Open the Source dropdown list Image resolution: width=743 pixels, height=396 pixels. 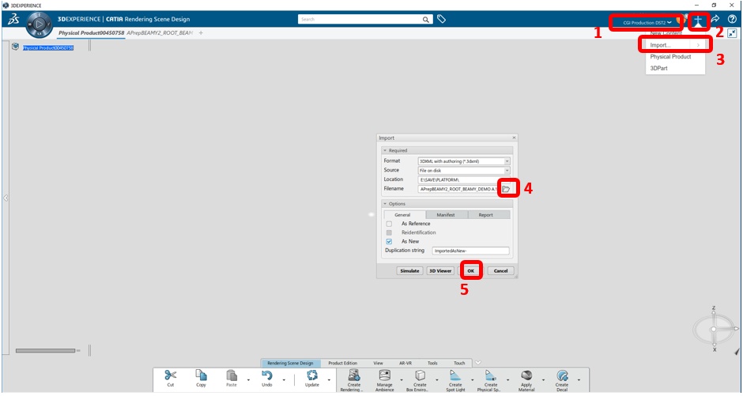tap(464, 171)
